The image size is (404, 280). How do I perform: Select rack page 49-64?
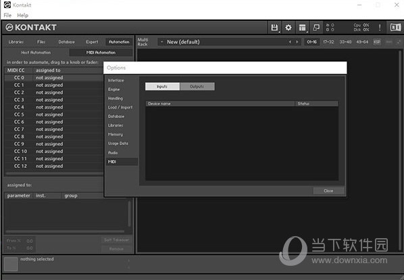[x=362, y=42]
